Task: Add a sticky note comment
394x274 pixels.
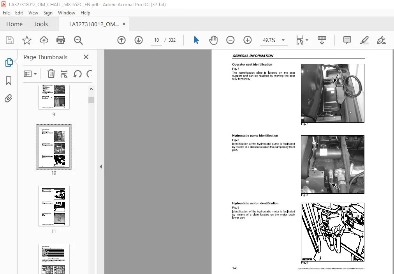Action: click(347, 40)
